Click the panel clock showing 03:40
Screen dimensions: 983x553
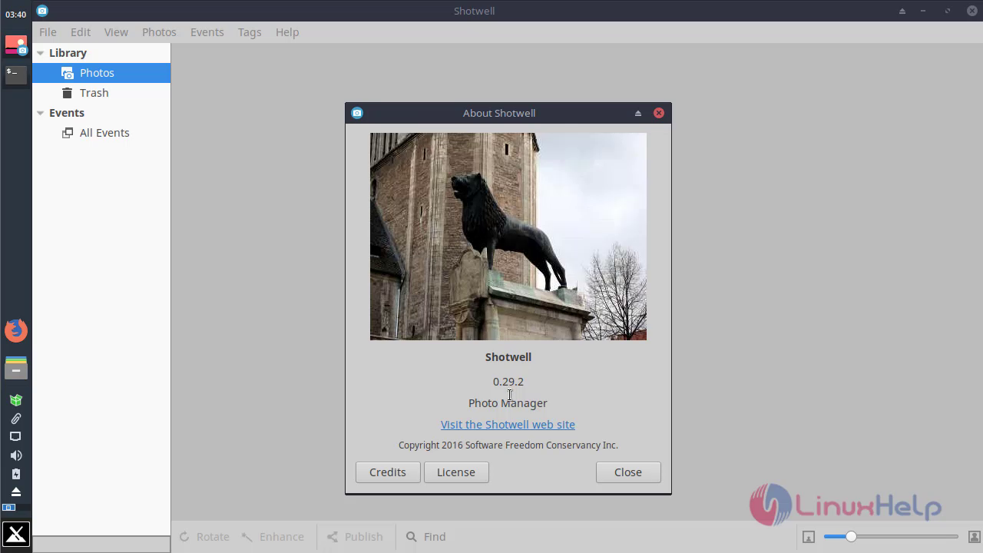click(16, 15)
